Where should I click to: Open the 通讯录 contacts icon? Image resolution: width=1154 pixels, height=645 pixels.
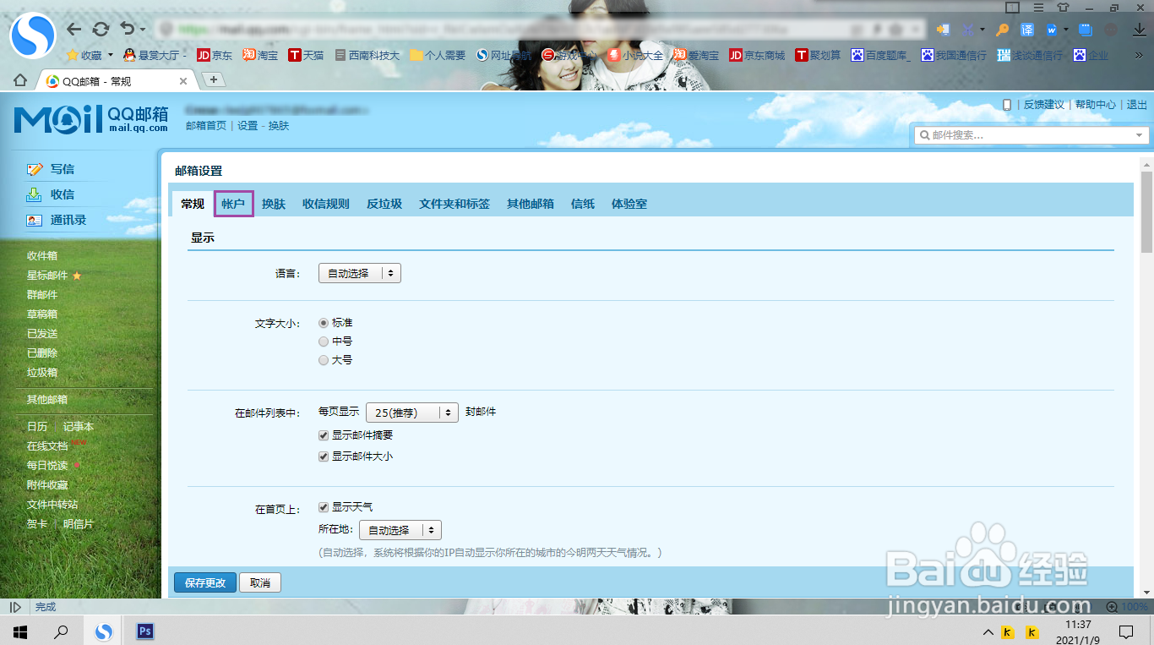34,220
